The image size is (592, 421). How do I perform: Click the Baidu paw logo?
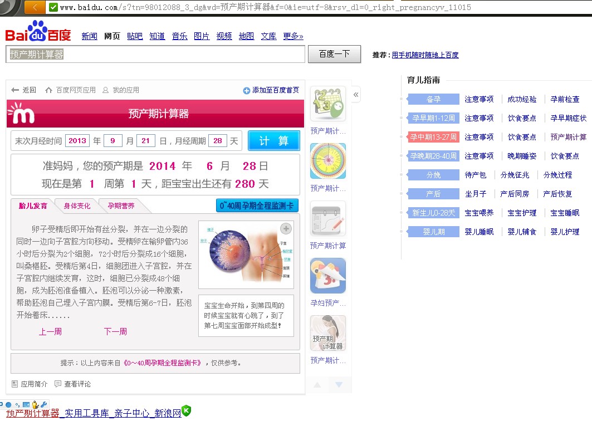[38, 31]
